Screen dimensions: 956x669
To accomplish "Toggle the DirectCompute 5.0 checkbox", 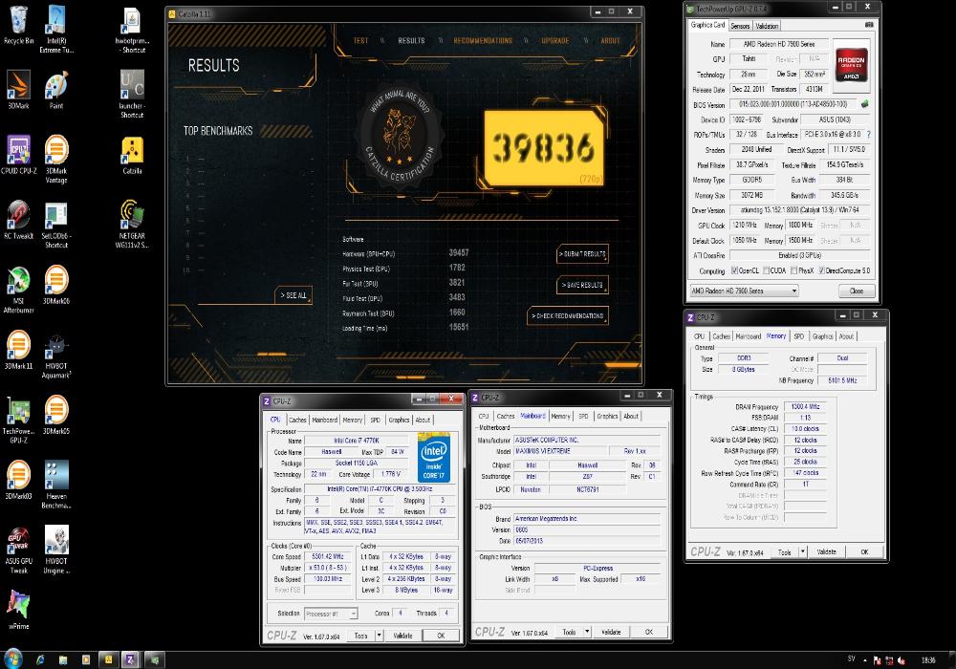I will point(822,270).
